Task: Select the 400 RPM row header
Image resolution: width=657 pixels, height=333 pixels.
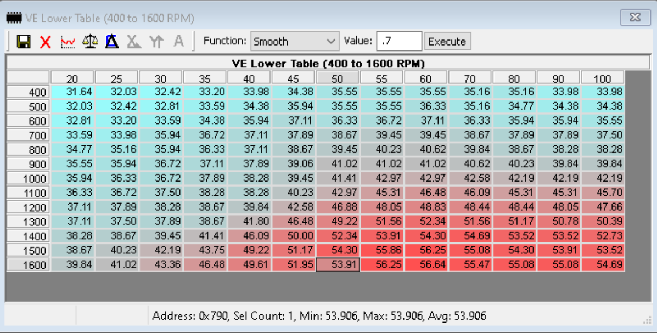Action: (28, 92)
